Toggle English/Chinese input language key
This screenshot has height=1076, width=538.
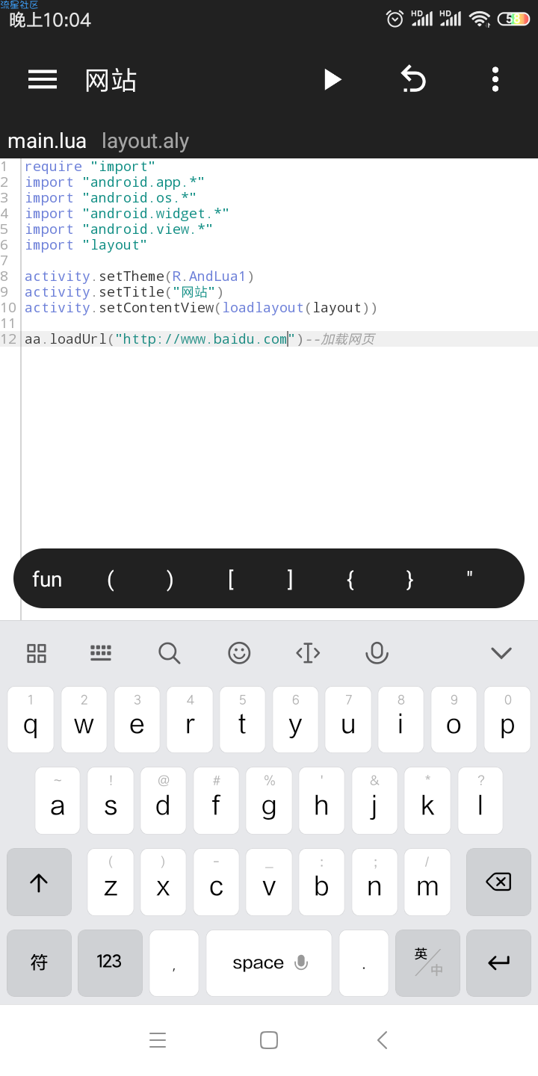(427, 962)
